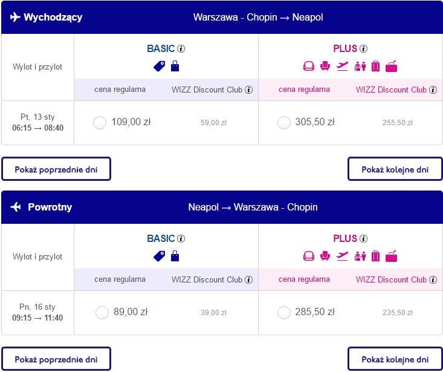The height and width of the screenshot is (372, 443).
Task: Select return PLUS fare 285,50 zł
Action: point(284,313)
